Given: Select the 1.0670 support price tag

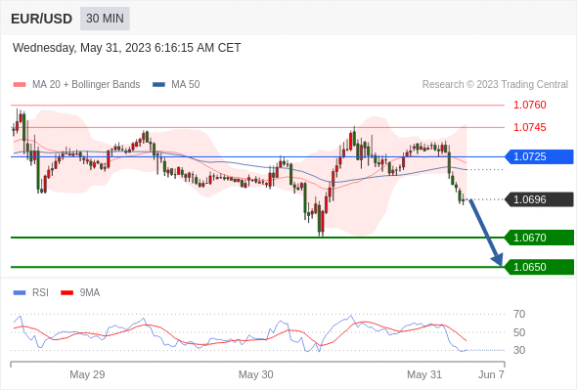Looking at the screenshot, I should 539,238.
